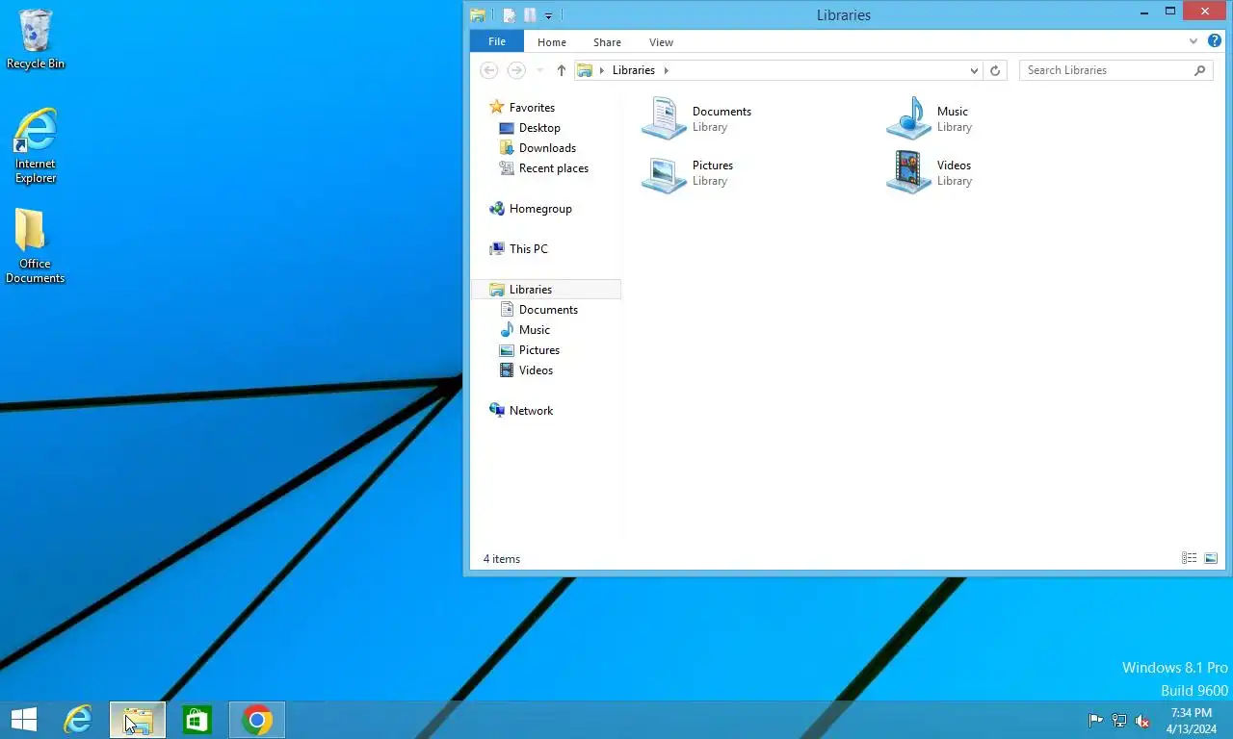This screenshot has width=1233, height=739.
Task: Open Pictures under Libraries in the navigation pane
Action: [530, 350]
